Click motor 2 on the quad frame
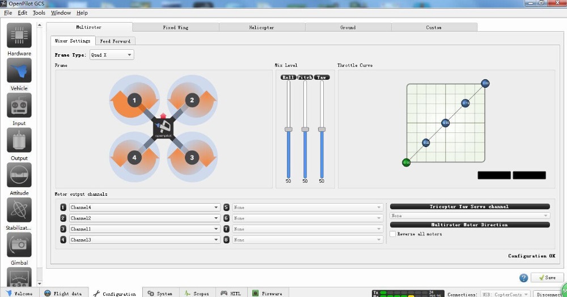This screenshot has height=297, width=567. coord(192,100)
